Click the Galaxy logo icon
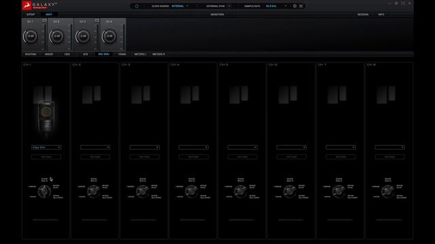The image size is (435, 244). tap(27, 5)
